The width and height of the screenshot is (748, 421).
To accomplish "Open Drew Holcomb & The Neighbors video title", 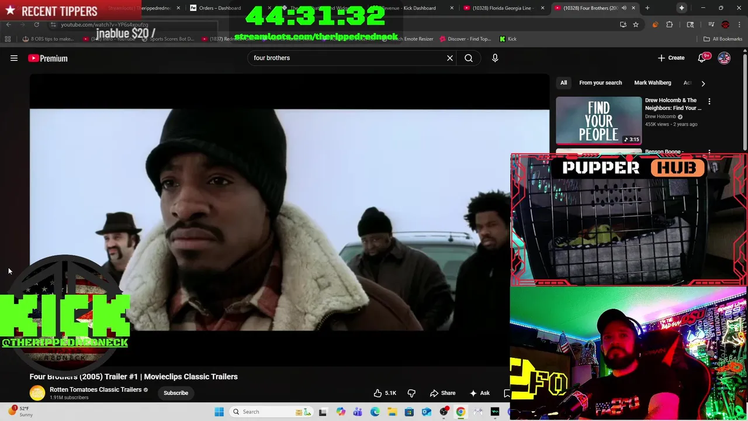I will (x=673, y=104).
